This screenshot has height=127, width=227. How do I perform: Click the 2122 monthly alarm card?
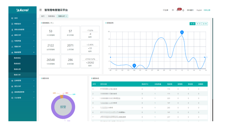(x=51, y=47)
